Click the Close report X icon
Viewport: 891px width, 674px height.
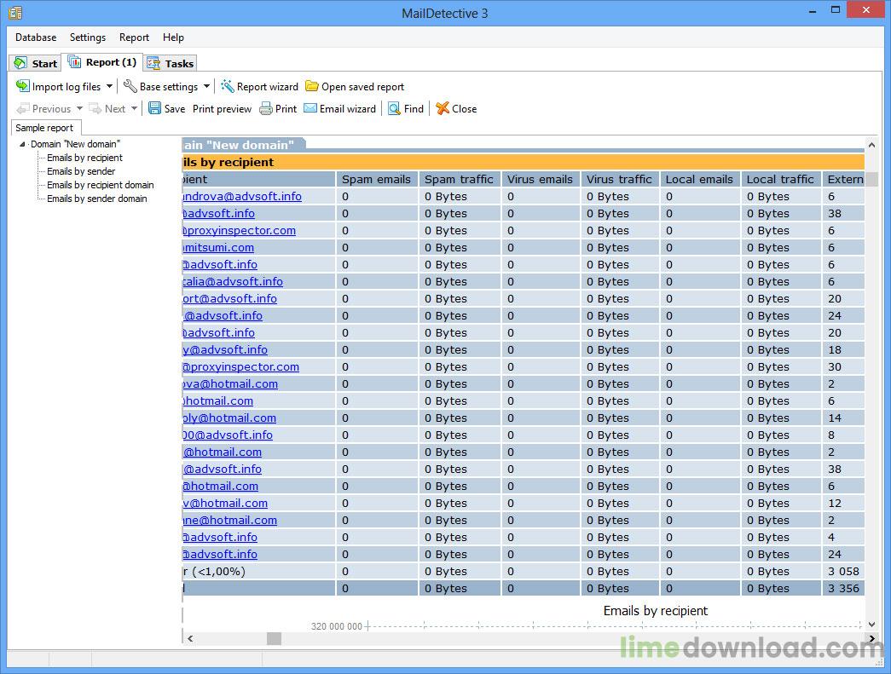(443, 108)
